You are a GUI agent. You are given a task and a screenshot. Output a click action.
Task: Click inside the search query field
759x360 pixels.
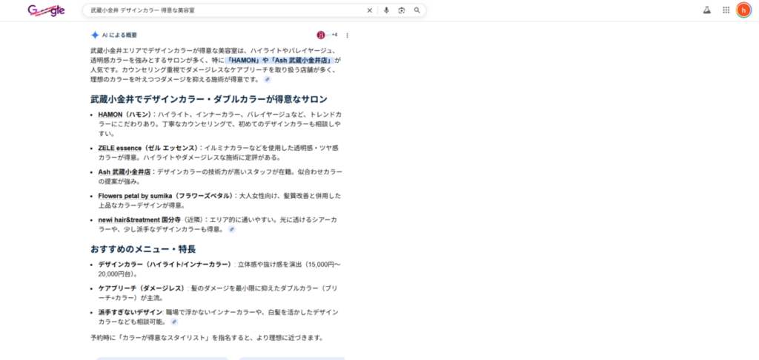225,10
